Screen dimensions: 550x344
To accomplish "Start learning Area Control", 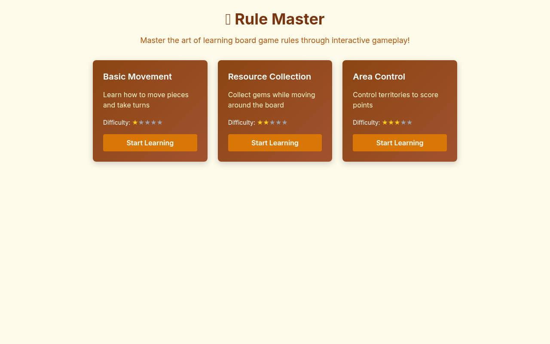I will [x=400, y=143].
